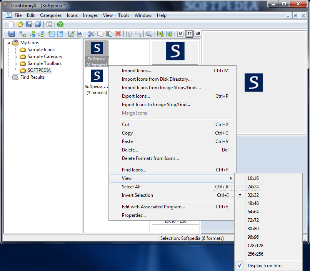Image resolution: width=310 pixels, height=271 pixels.
Task: Click the Save All multiple-floppy icon
Action: pos(38,24)
